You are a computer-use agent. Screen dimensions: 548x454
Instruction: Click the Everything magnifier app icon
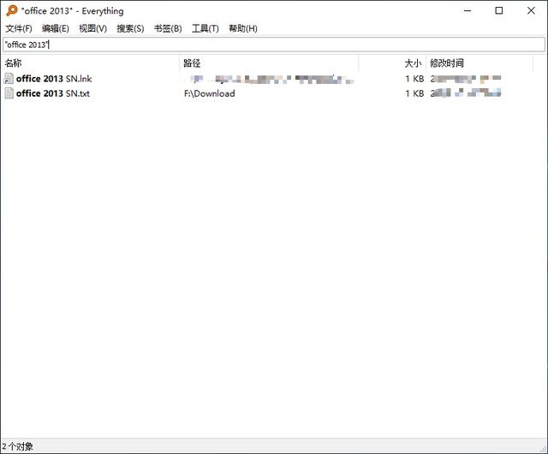pyautogui.click(x=11, y=10)
